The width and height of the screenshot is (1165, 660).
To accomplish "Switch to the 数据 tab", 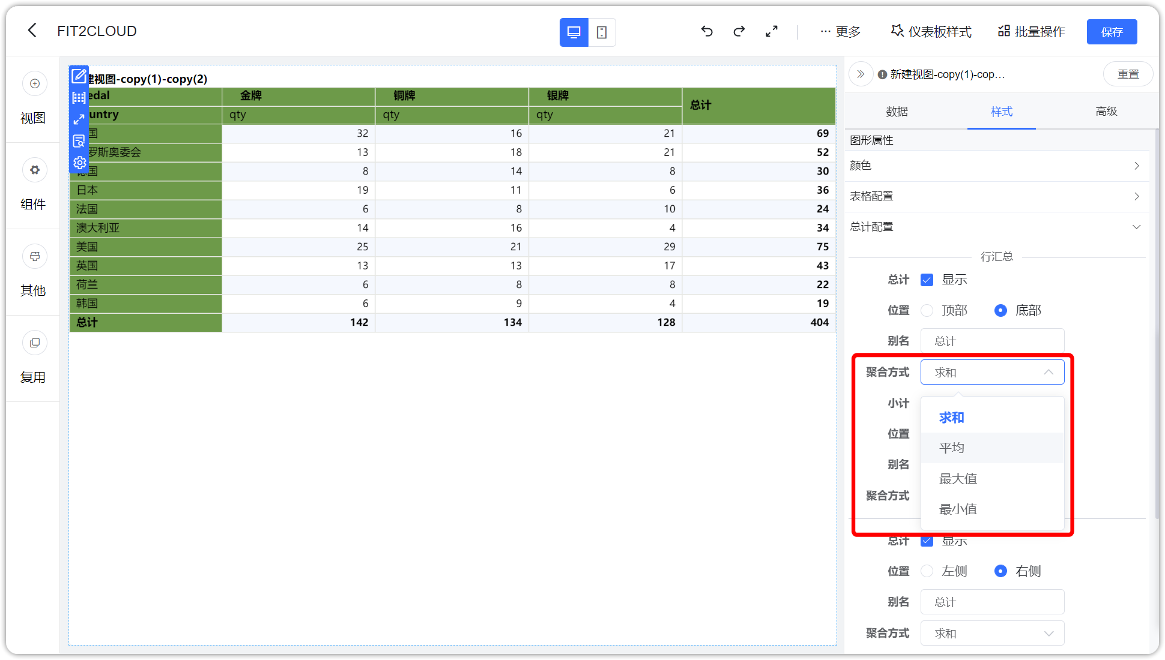I will pyautogui.click(x=896, y=112).
